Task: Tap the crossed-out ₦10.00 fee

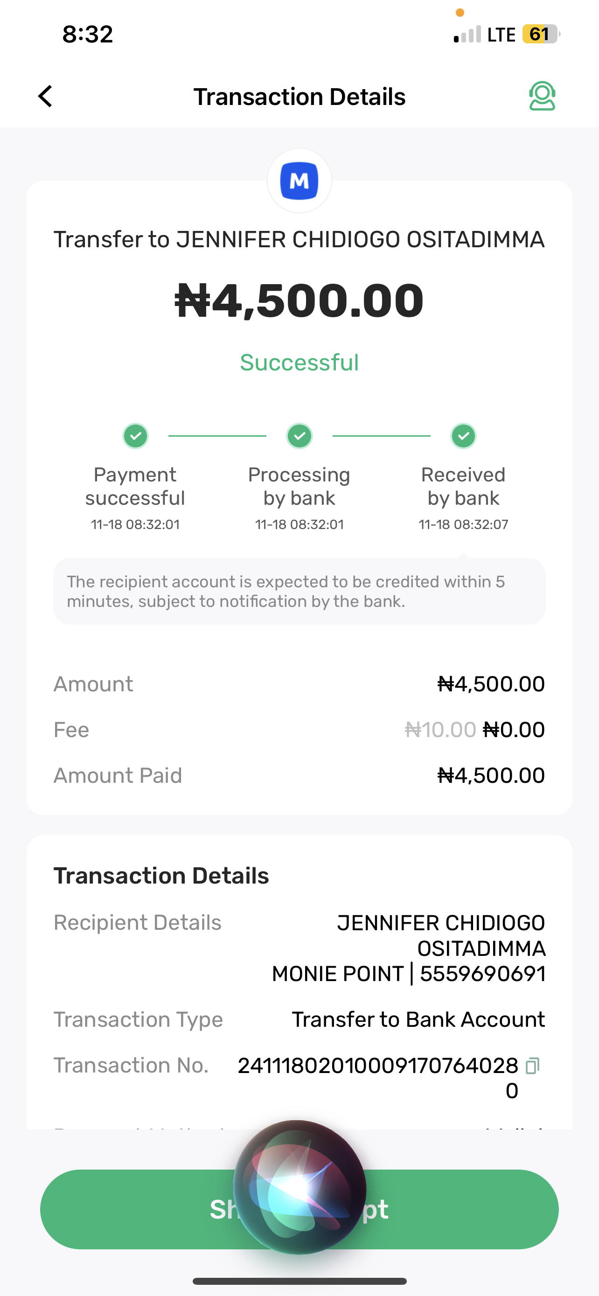Action: (x=440, y=730)
